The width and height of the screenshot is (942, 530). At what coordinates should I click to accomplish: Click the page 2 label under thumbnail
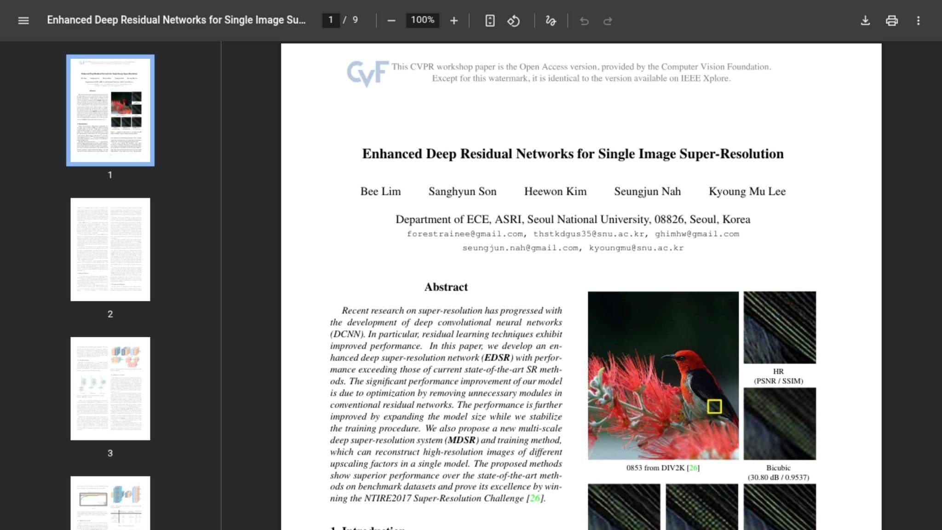[110, 314]
